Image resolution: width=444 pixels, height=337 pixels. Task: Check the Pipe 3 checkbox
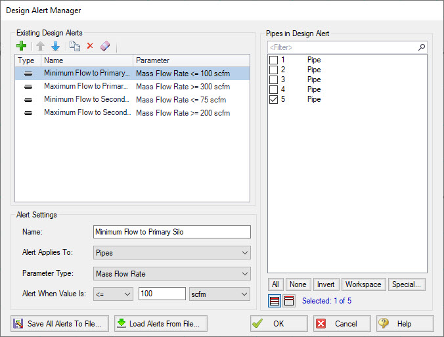pyautogui.click(x=273, y=80)
